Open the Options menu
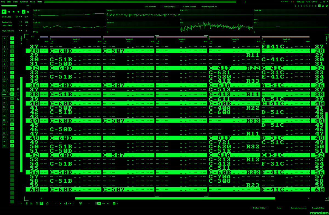 pos(24,2)
